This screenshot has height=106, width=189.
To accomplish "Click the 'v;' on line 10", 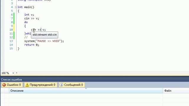I will pyautogui.click(x=44, y=30).
